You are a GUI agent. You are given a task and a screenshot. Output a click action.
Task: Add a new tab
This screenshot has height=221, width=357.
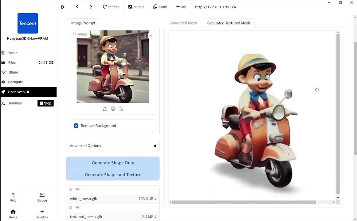tap(181, 7)
